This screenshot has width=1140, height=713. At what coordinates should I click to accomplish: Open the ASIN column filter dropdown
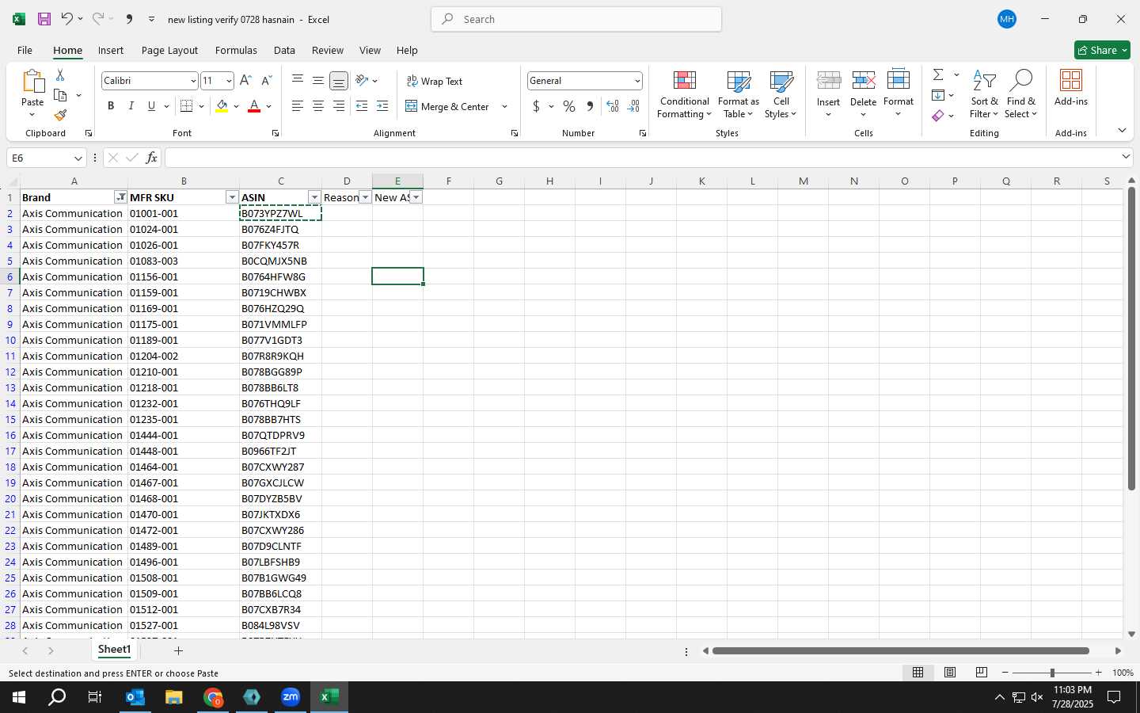[314, 197]
